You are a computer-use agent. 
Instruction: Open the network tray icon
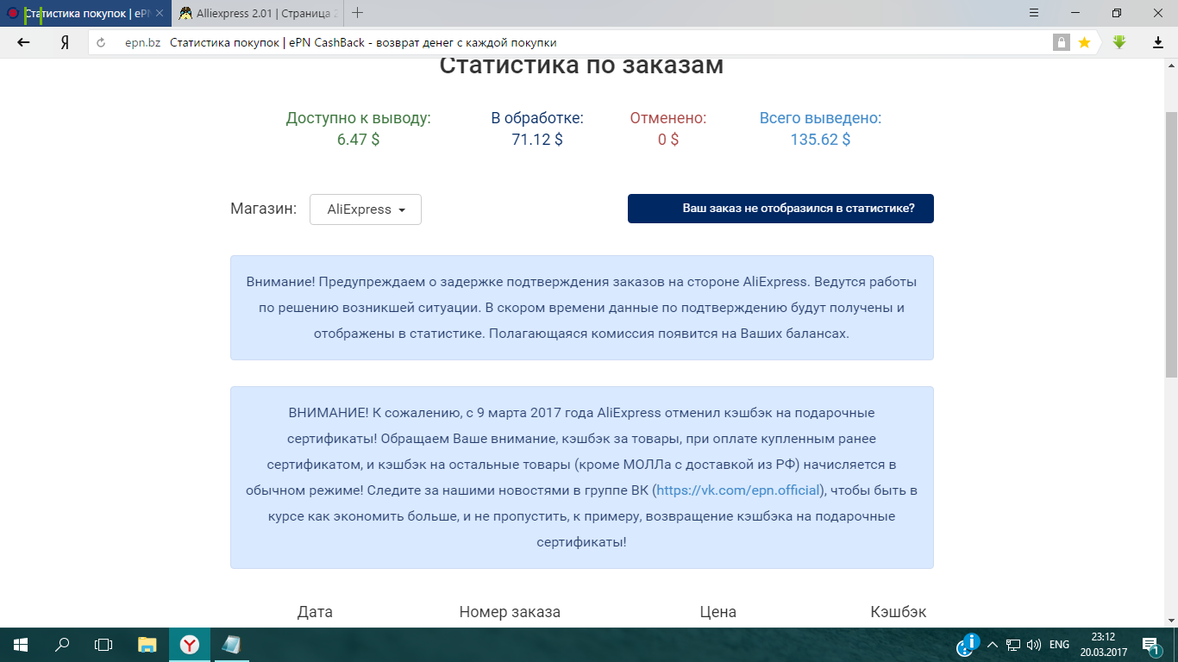click(x=1013, y=645)
